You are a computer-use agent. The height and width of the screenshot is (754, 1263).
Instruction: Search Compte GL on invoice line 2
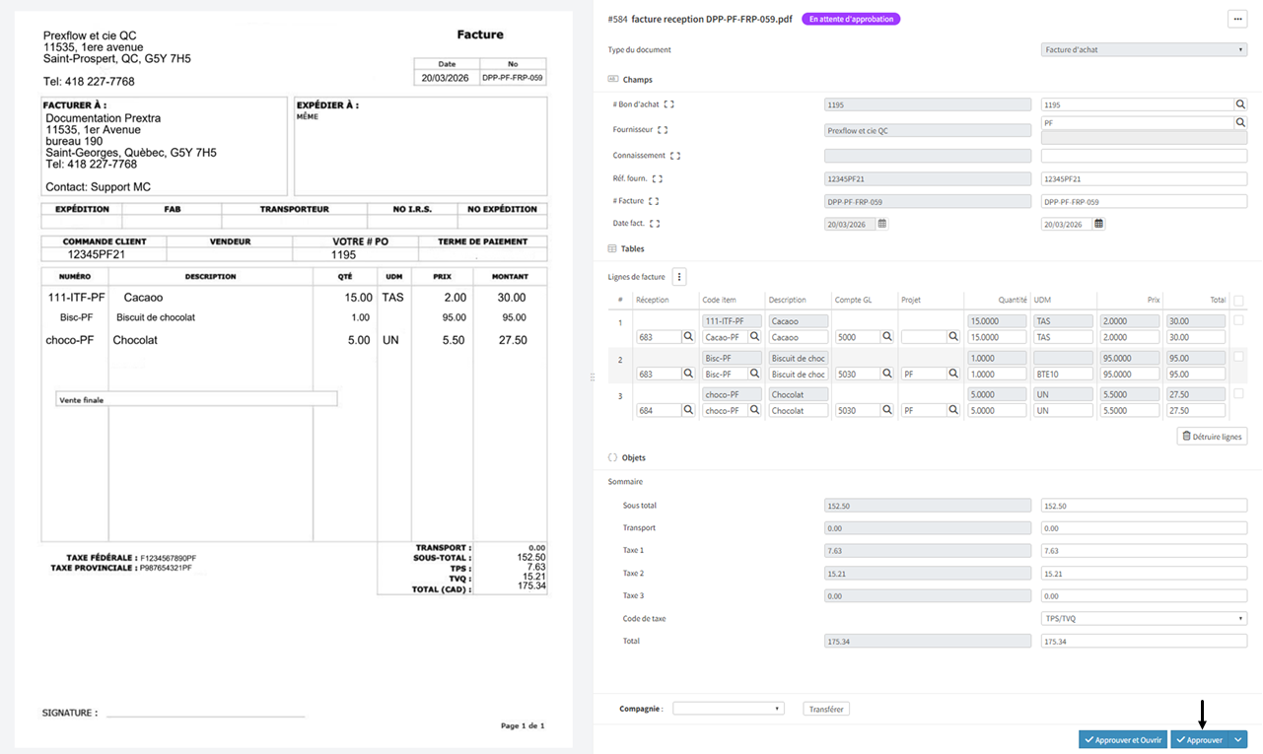click(x=886, y=375)
